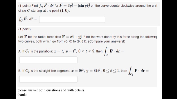This screenshot has width=177, height=99.
Task: Click the "(Compare your answers!)" text
Action: [x=107, y=41]
